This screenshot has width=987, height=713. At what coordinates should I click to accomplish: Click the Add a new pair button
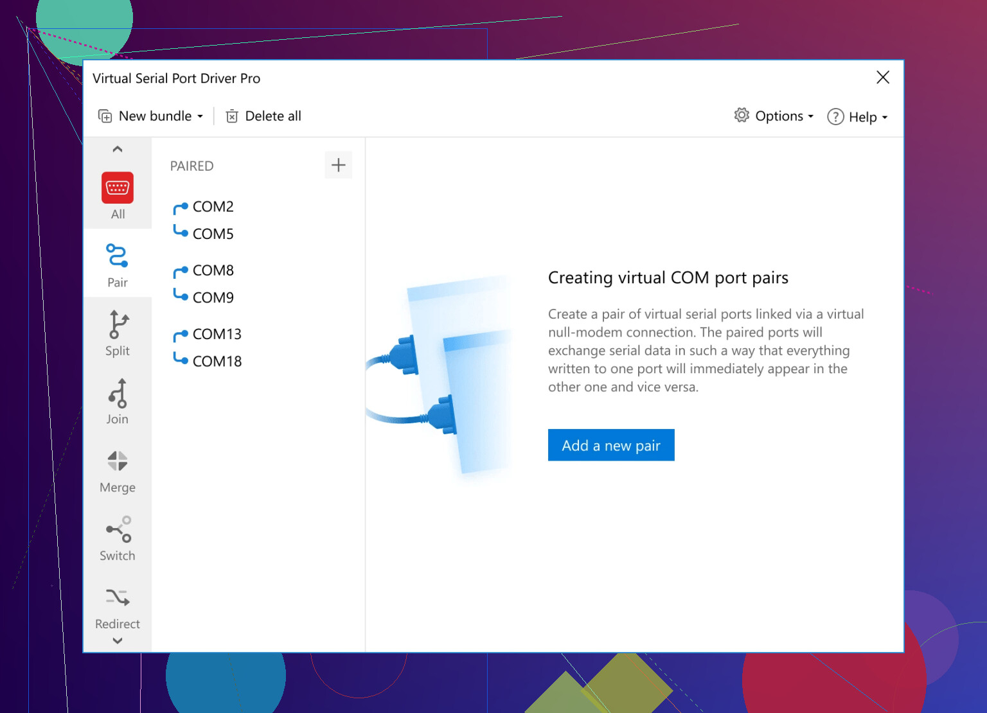pos(610,445)
